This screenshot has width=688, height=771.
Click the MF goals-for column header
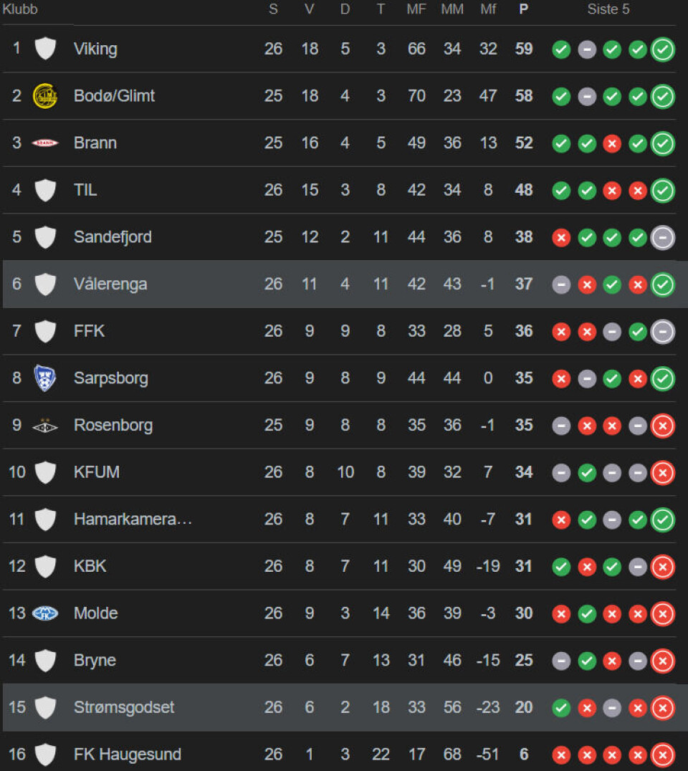tap(416, 9)
